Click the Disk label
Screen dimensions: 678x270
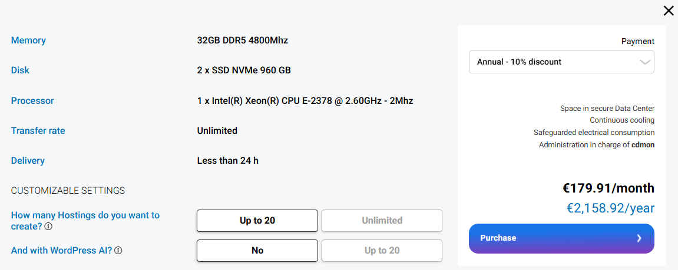click(20, 70)
